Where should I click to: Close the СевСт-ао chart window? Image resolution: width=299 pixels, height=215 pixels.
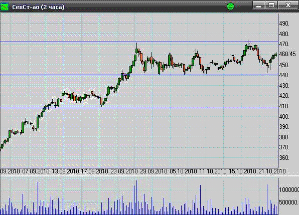(288, 6)
